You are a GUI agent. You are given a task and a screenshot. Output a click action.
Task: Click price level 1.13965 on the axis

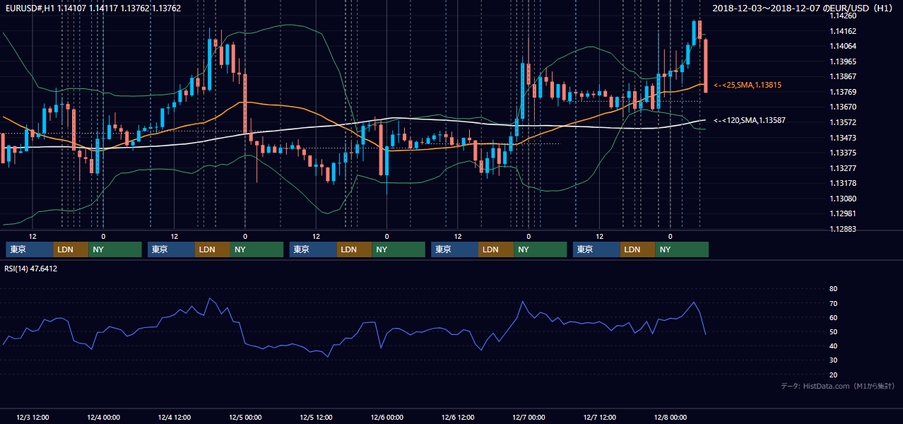coord(843,61)
